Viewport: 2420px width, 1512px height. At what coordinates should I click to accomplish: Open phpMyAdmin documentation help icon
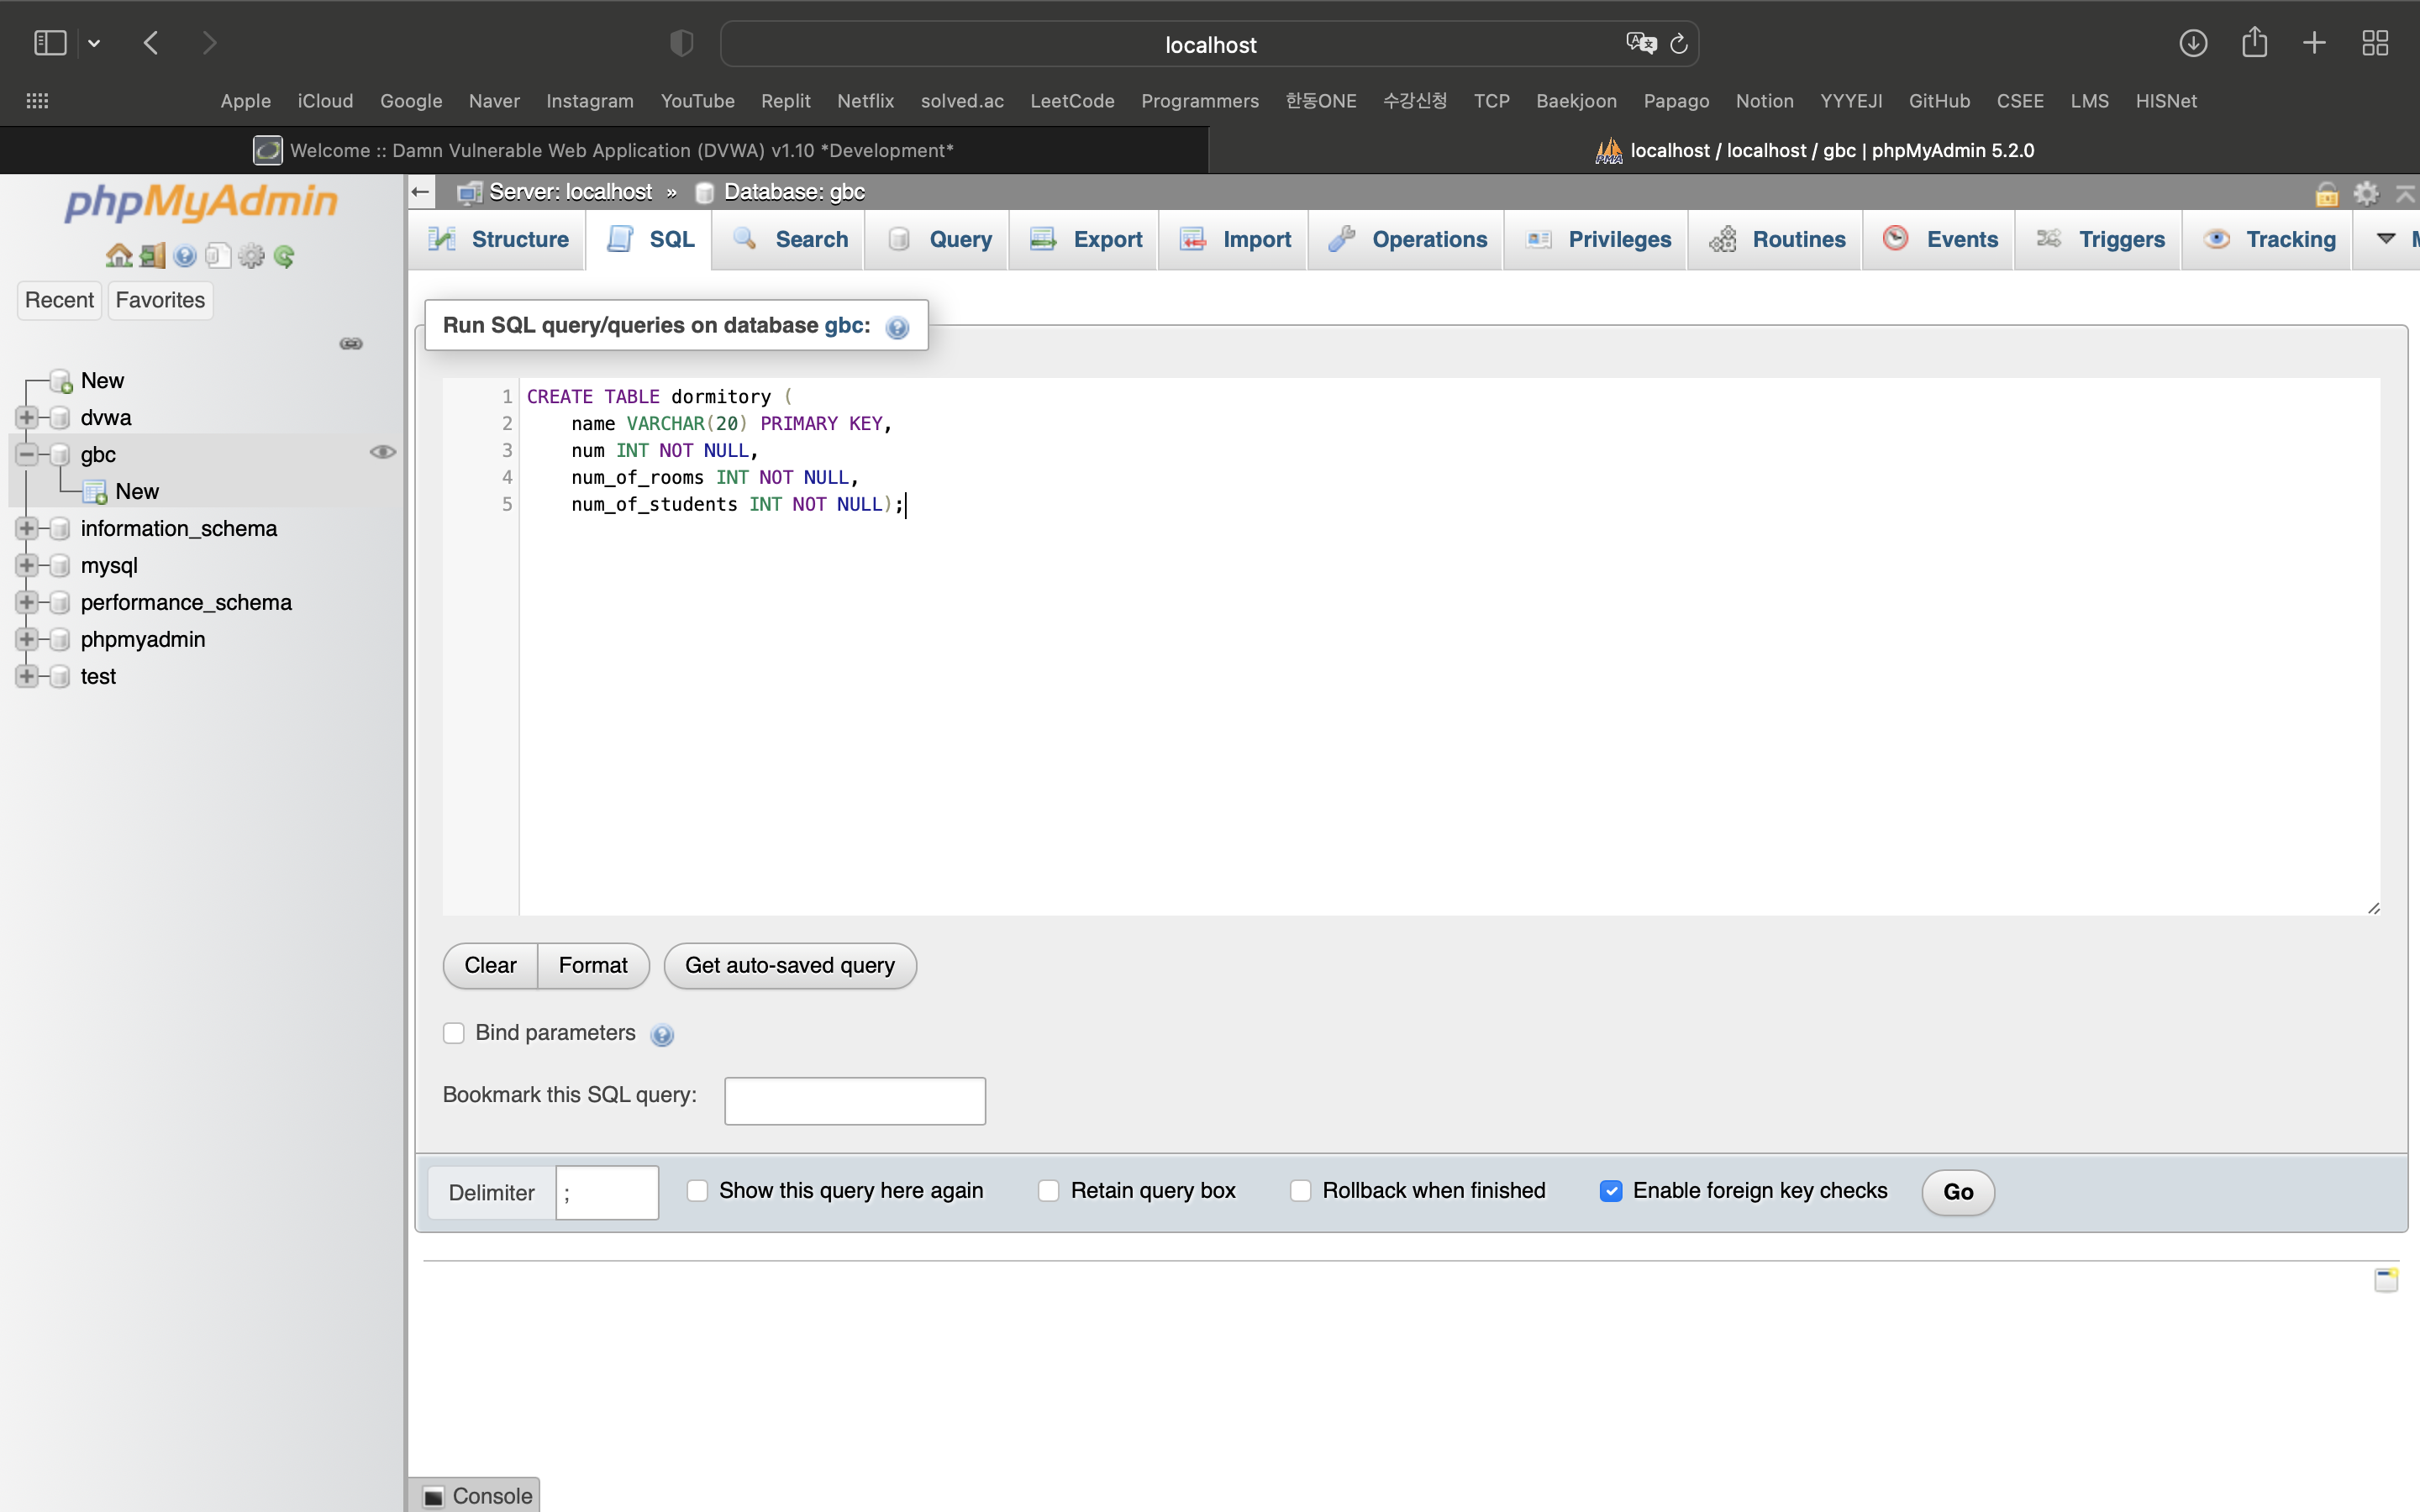185,256
